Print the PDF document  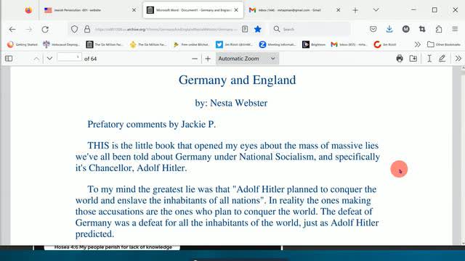pyautogui.click(x=400, y=59)
